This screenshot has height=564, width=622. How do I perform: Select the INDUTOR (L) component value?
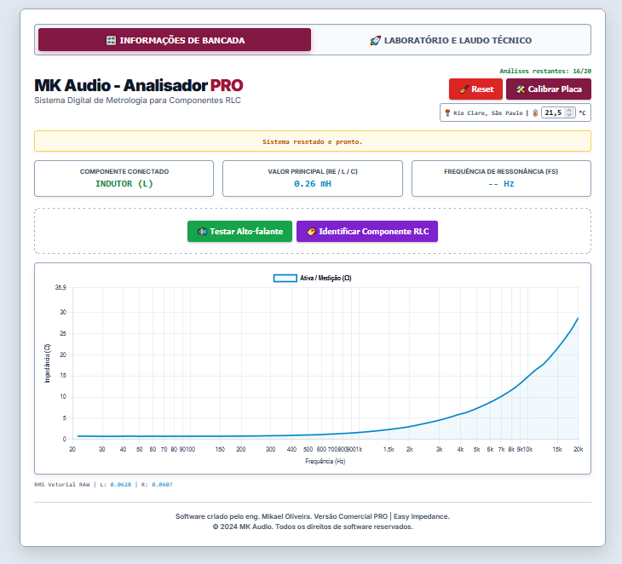coord(124,184)
